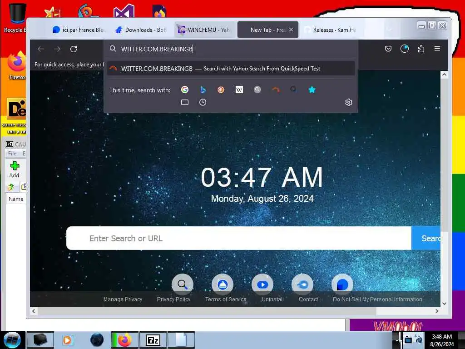
Task: Open the media player taskbar icon
Action: 67,340
